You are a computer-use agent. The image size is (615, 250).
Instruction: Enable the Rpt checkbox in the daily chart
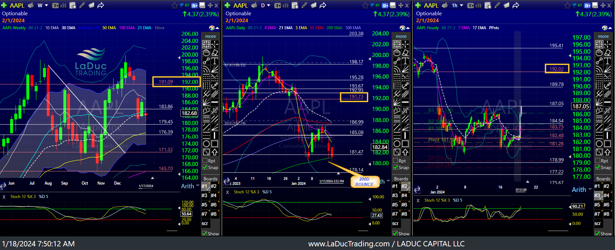pyautogui.click(x=395, y=161)
